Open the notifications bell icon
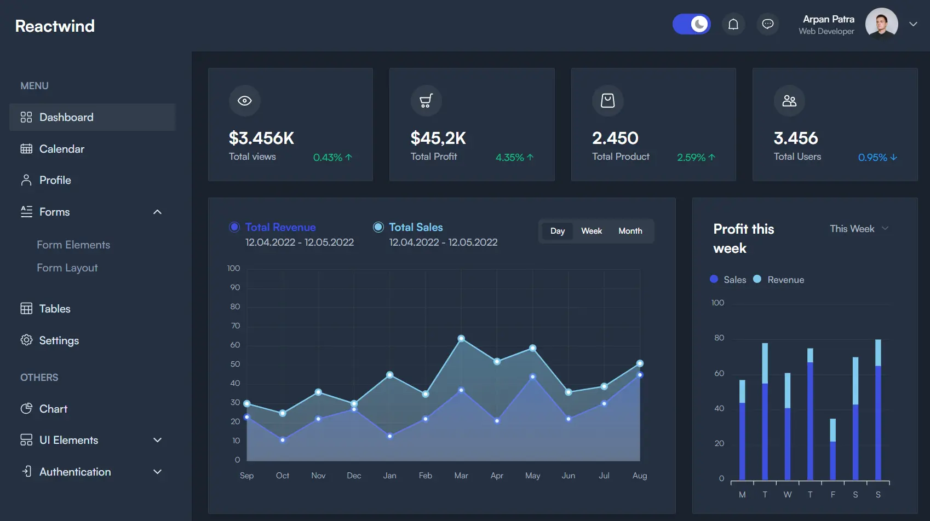 [733, 24]
